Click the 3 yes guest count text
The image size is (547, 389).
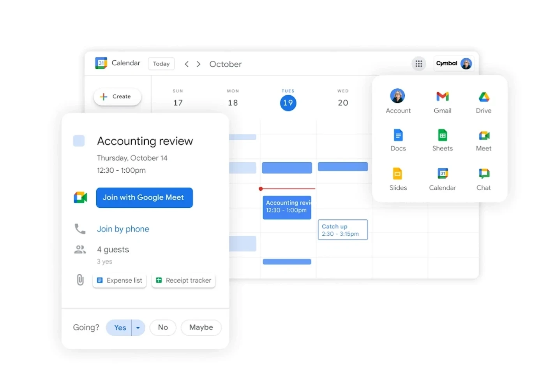104,262
